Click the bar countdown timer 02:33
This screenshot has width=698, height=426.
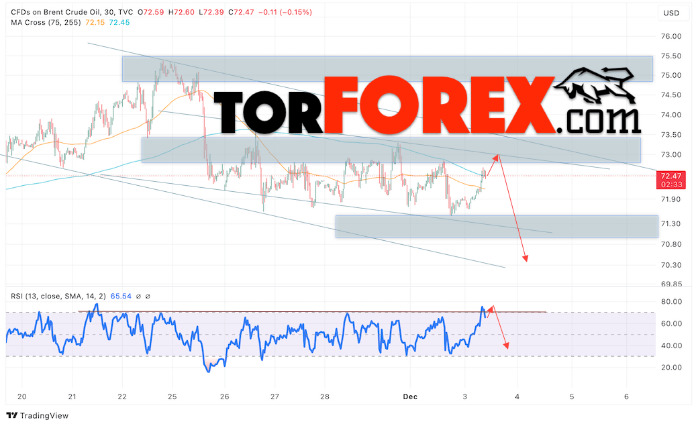point(671,184)
